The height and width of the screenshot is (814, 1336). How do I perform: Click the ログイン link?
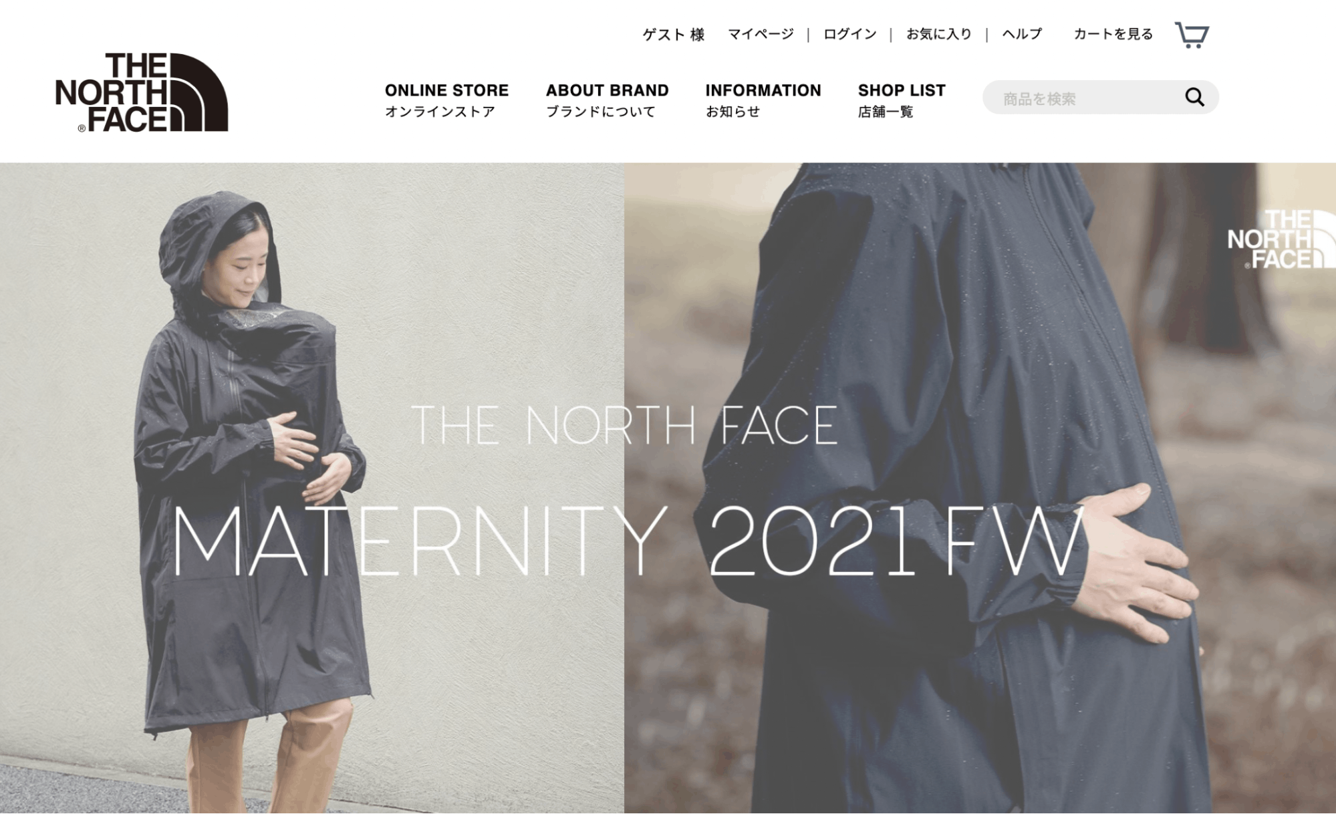pos(849,34)
